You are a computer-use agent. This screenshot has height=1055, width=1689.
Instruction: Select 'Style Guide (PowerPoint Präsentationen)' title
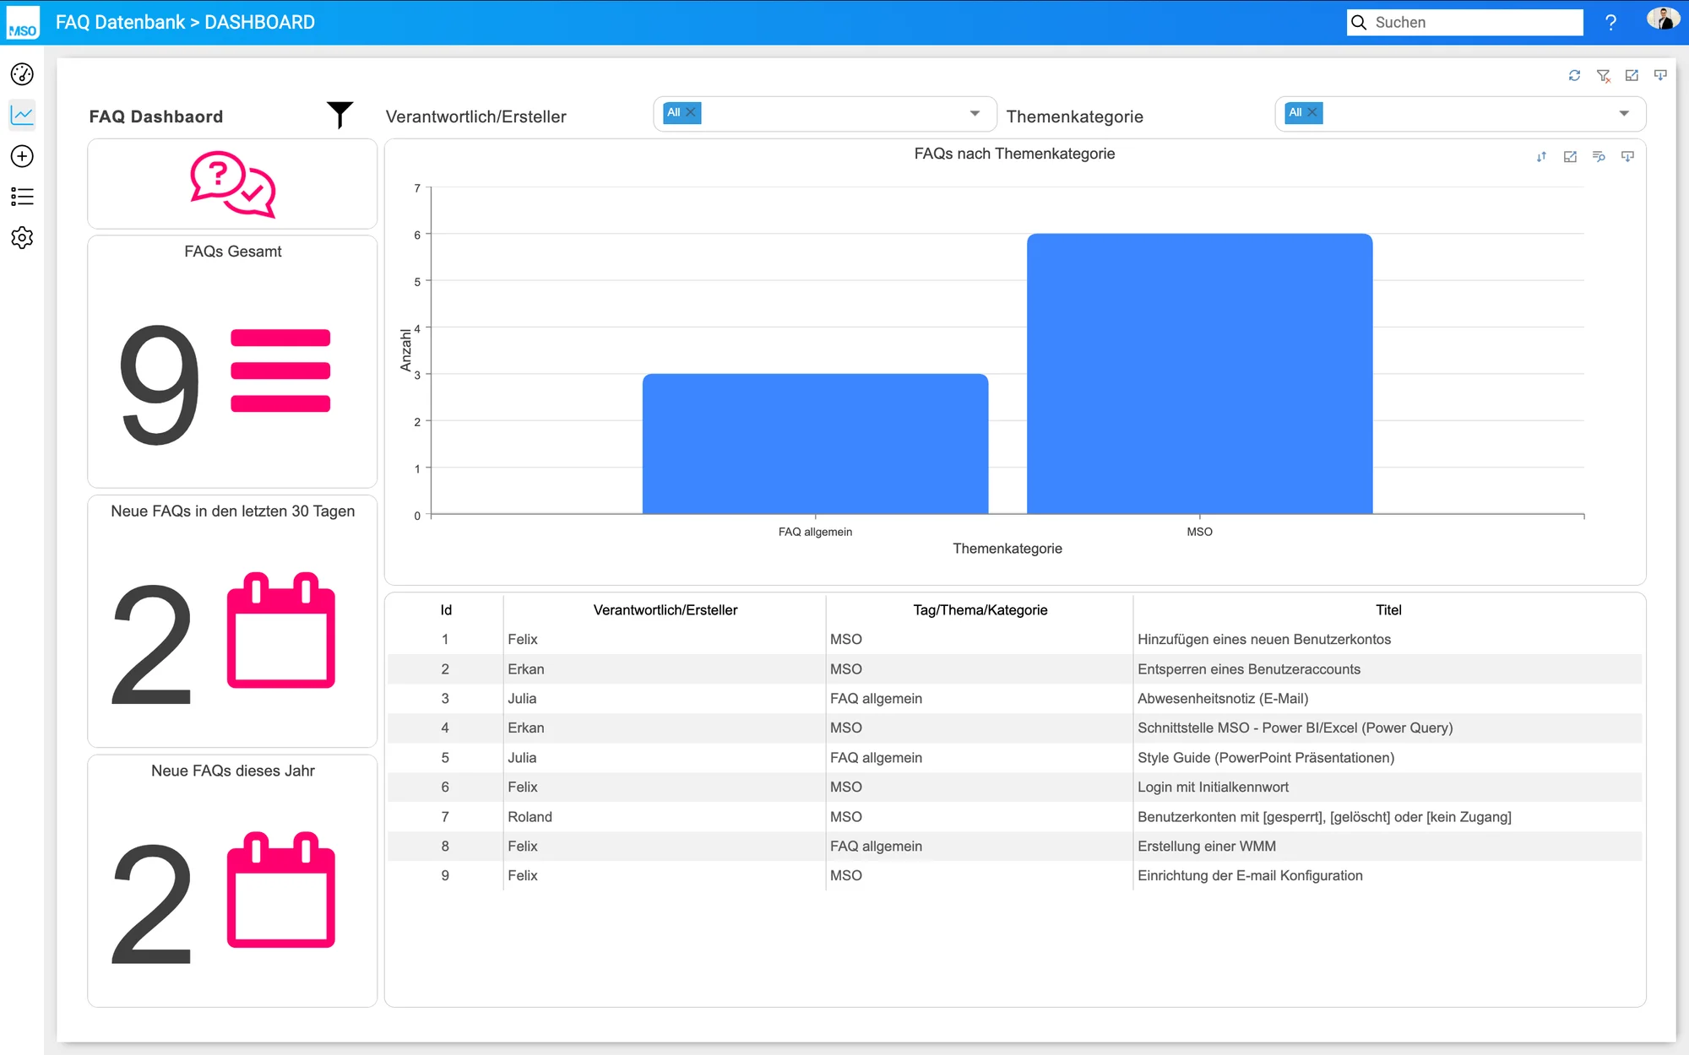[x=1266, y=758]
